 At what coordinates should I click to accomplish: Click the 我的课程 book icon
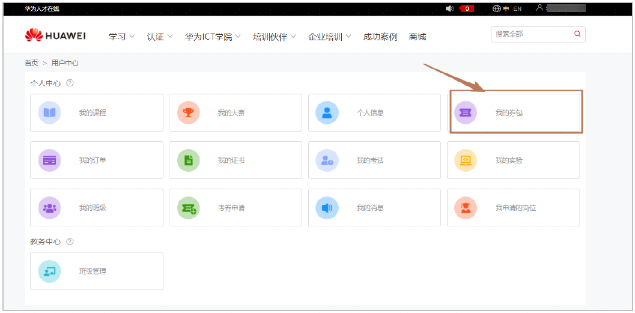pyautogui.click(x=49, y=112)
